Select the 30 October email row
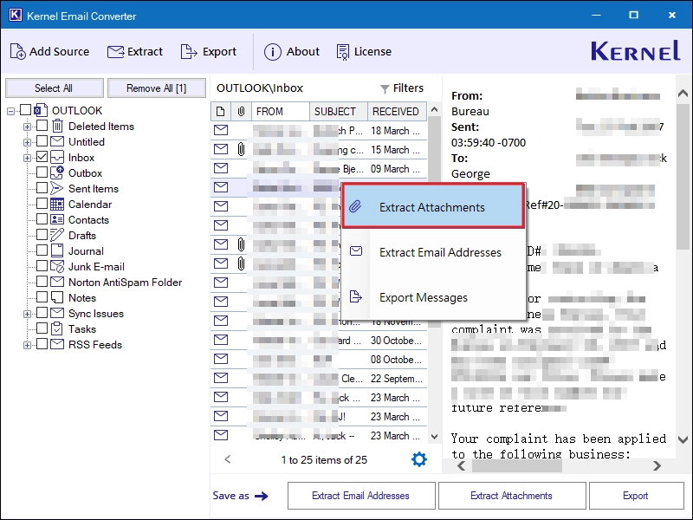 (319, 340)
